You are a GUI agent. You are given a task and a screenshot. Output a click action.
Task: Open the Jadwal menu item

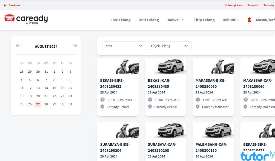pyautogui.click(x=173, y=20)
